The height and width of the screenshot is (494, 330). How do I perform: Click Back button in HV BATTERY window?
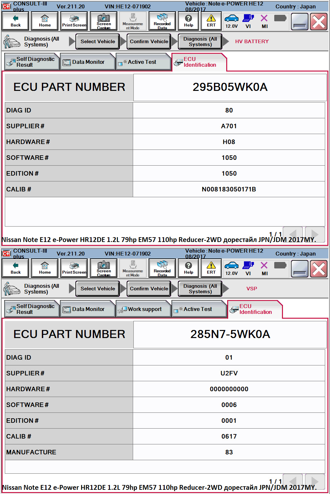coord(15,21)
